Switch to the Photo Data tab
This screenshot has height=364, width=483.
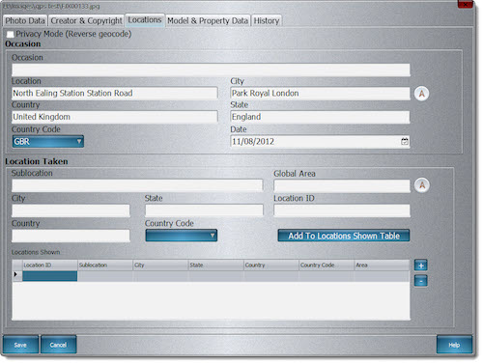tap(25, 21)
